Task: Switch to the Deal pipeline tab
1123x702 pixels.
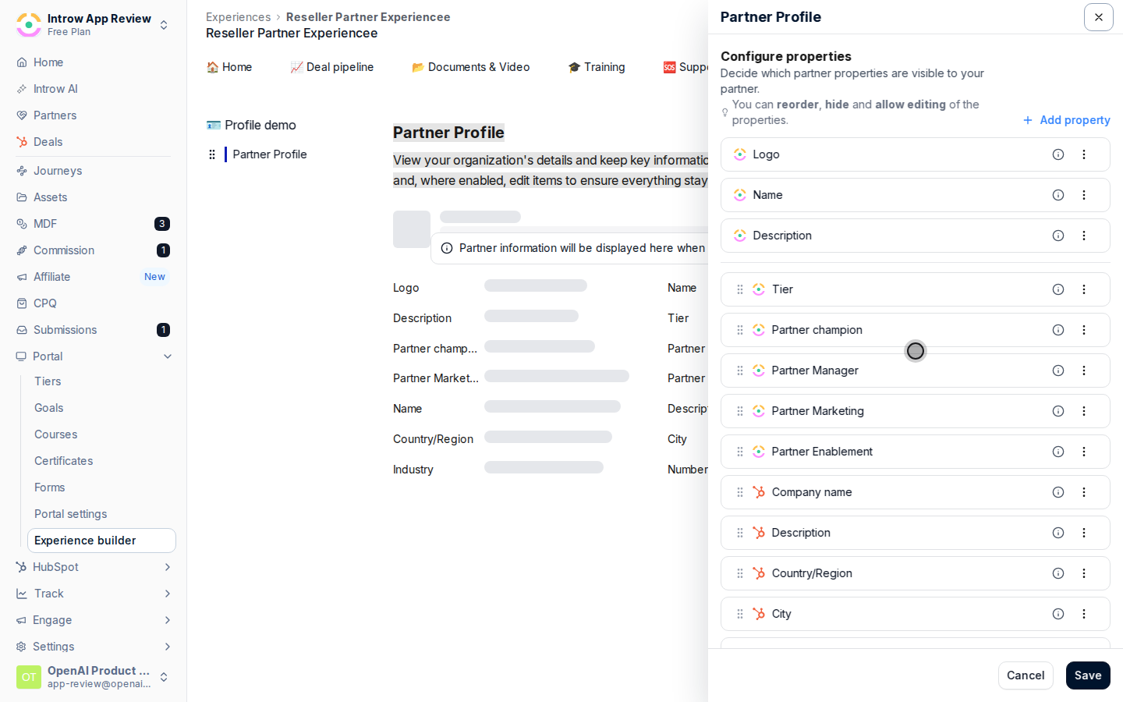Action: (332, 67)
